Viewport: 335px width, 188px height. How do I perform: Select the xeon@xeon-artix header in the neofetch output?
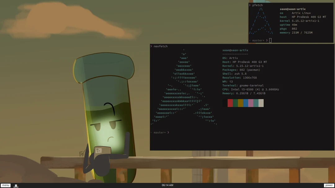pos(235,50)
